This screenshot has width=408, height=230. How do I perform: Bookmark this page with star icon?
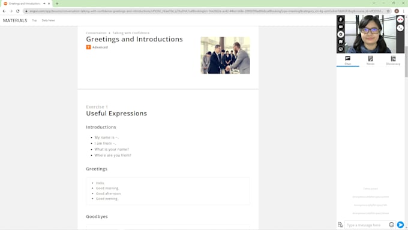(388, 11)
